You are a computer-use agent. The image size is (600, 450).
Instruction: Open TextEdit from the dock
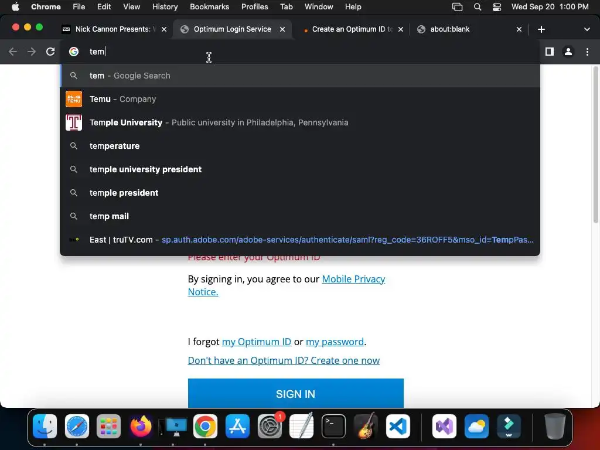[302, 426]
